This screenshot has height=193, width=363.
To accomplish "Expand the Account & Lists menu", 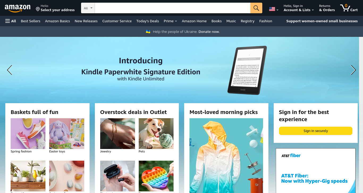I will tap(299, 8).
